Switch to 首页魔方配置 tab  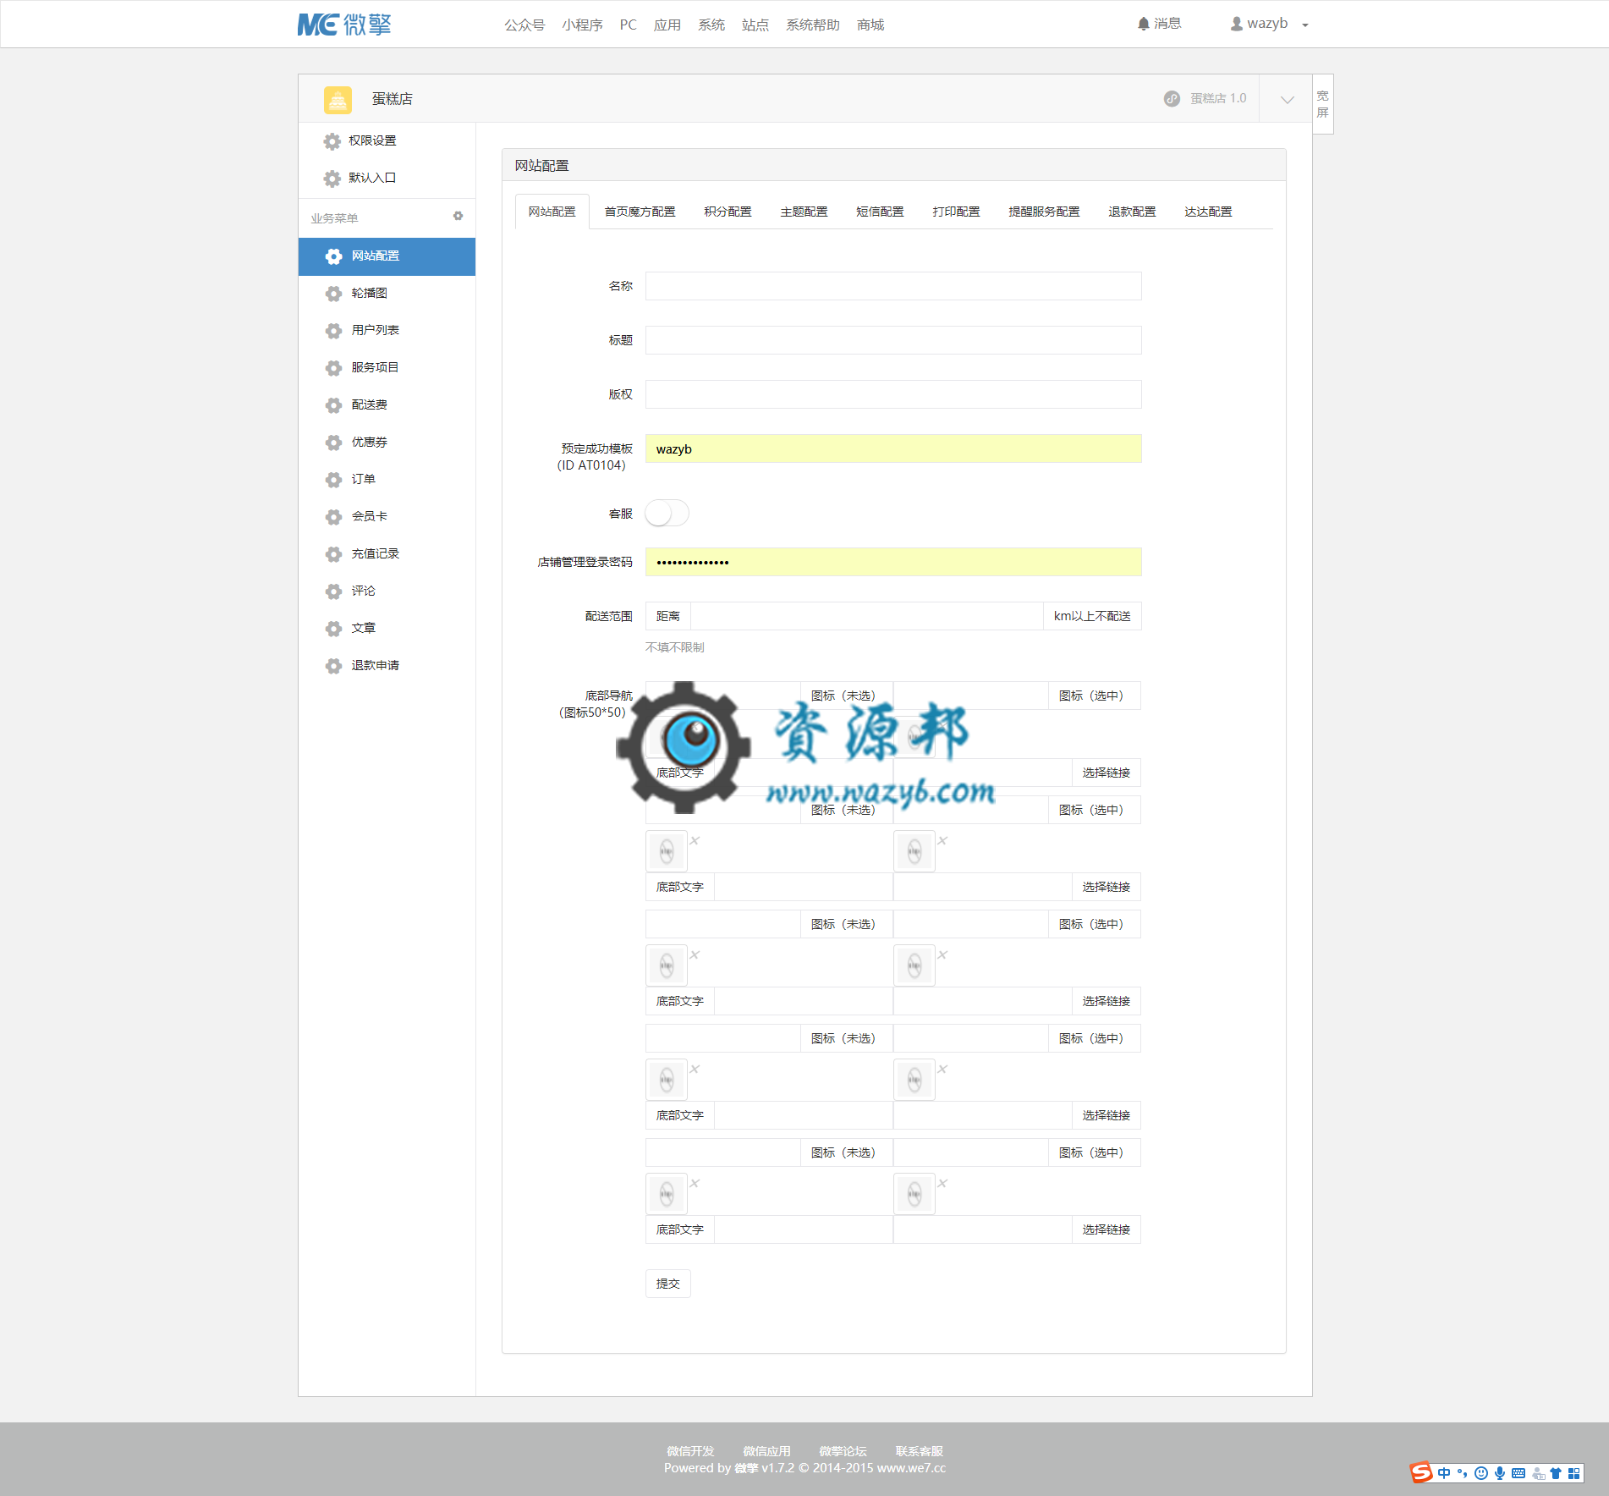point(640,212)
